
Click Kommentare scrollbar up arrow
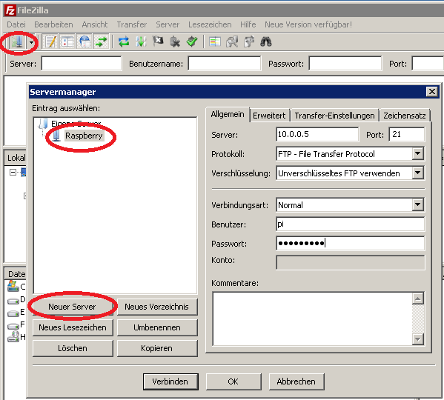tap(418, 299)
